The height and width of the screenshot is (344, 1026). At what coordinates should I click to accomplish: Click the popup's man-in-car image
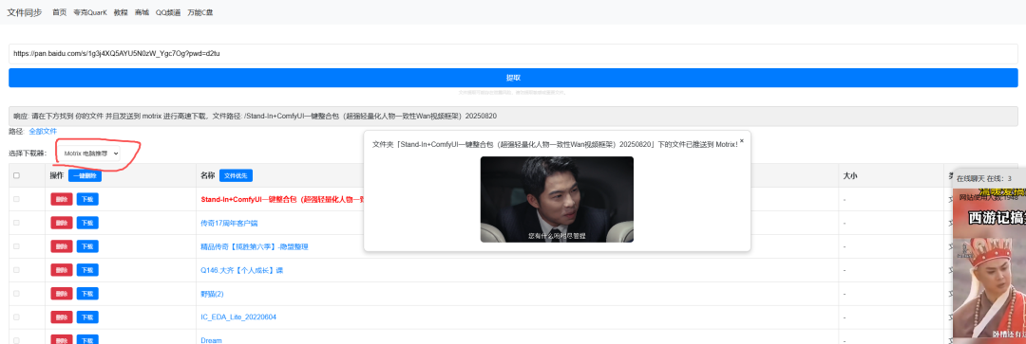[557, 199]
